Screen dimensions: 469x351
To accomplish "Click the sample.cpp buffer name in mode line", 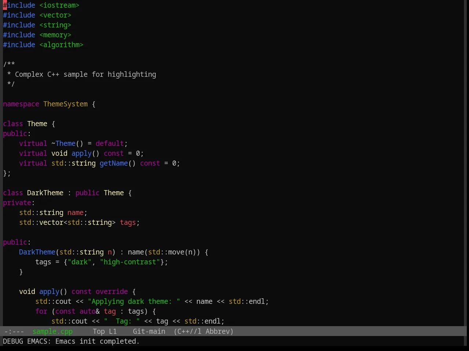I will tap(52, 331).
